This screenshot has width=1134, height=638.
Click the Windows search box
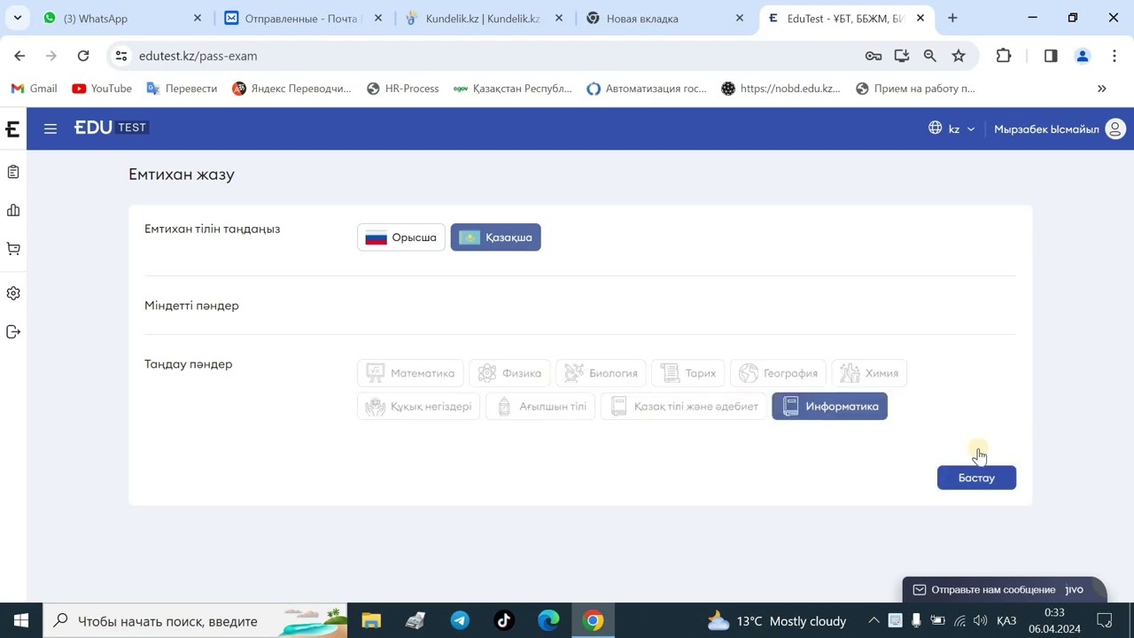195,620
